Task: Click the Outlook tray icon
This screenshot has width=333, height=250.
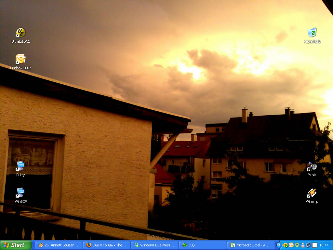Action: click(x=291, y=245)
